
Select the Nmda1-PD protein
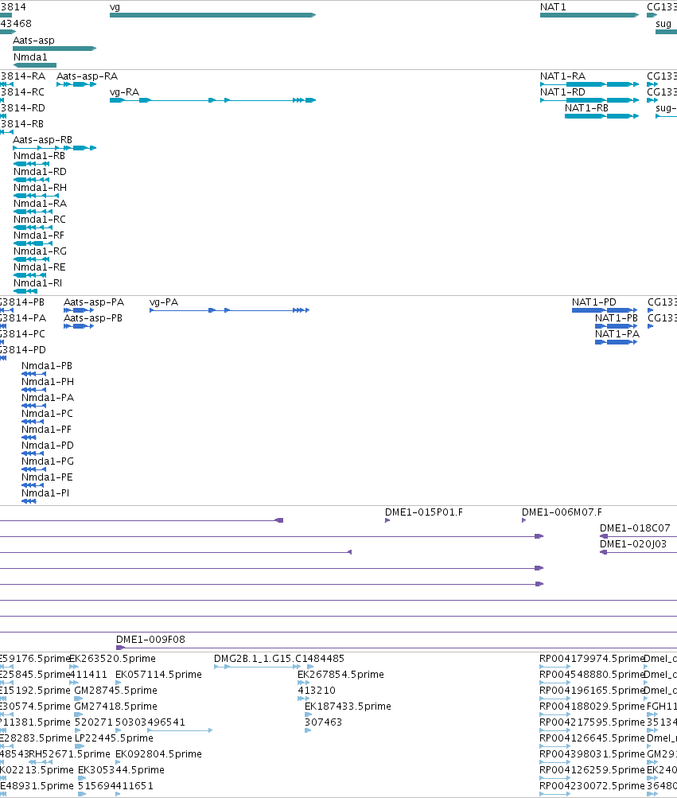pos(33,453)
